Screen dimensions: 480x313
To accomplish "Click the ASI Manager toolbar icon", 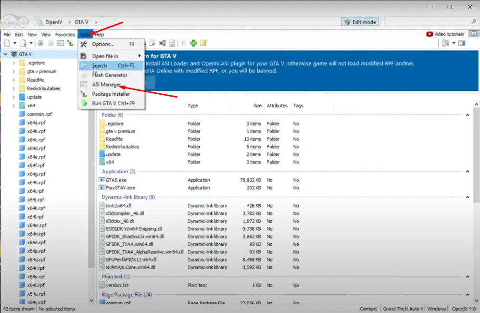I will coord(60,43).
